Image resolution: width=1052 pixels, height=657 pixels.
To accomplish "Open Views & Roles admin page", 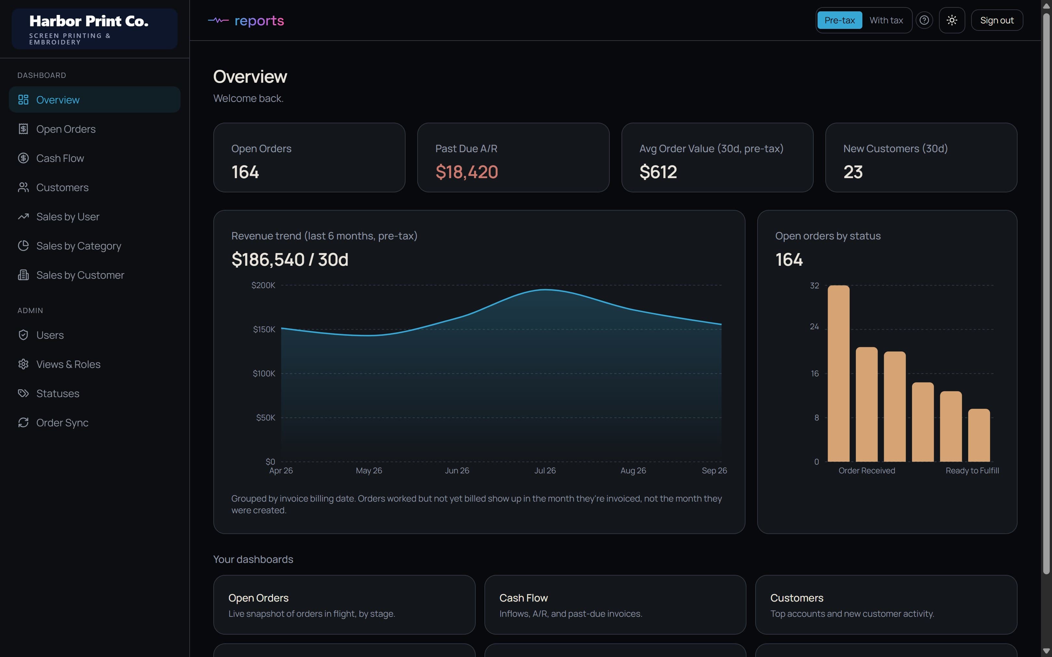I will point(94,364).
